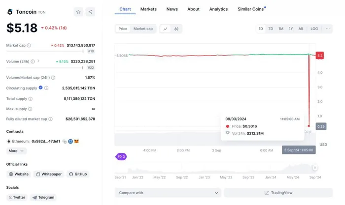Switch to the Chart tab
This screenshot has height=205, width=345.
click(125, 9)
